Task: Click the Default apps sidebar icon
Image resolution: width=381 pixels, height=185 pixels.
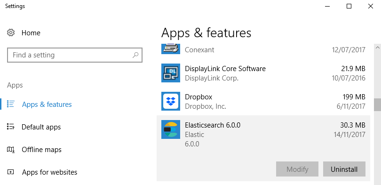Action: [x=11, y=127]
